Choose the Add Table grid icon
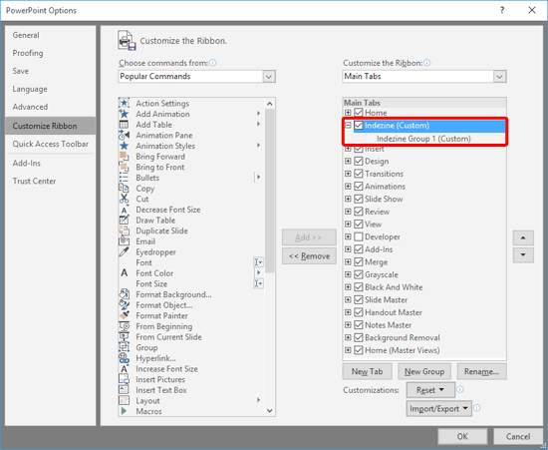The width and height of the screenshot is (548, 450). [125, 125]
